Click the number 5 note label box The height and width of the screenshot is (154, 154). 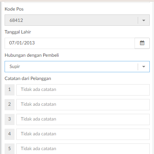[10, 149]
